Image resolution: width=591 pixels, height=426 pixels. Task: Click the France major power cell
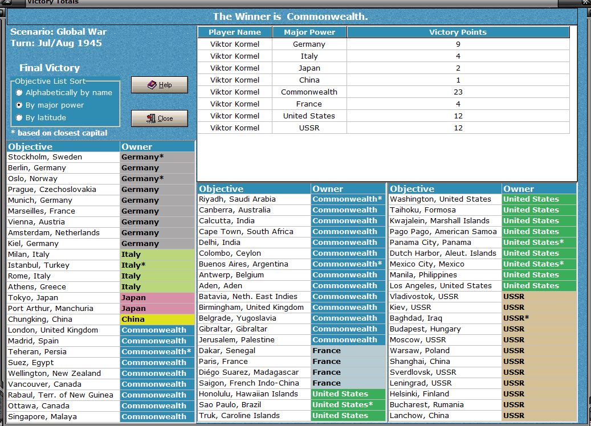click(x=309, y=104)
